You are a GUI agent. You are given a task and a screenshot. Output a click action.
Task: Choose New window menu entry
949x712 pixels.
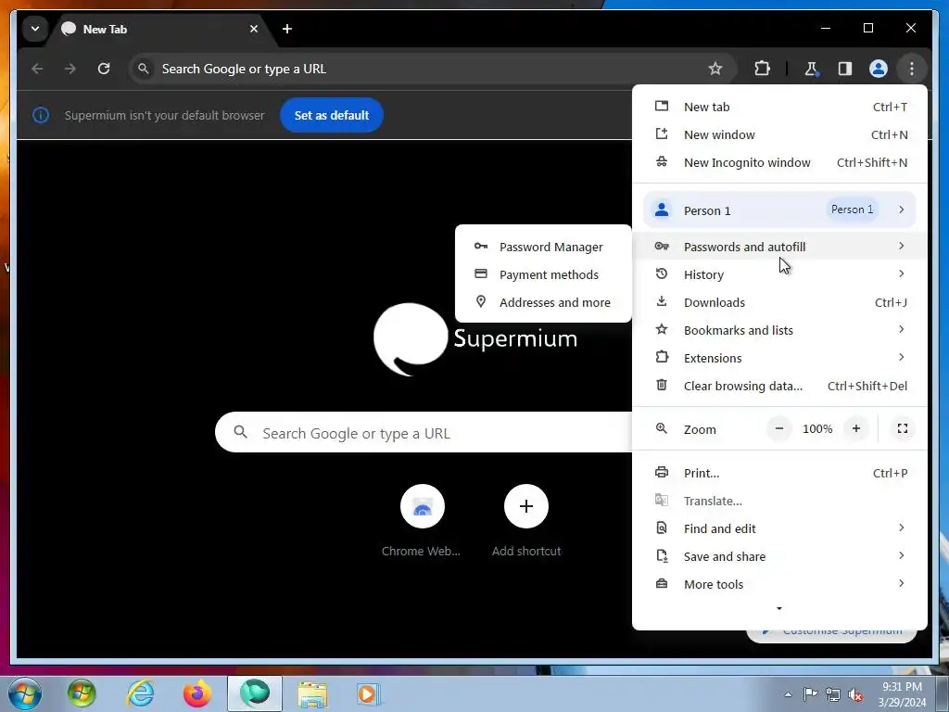[779, 134]
